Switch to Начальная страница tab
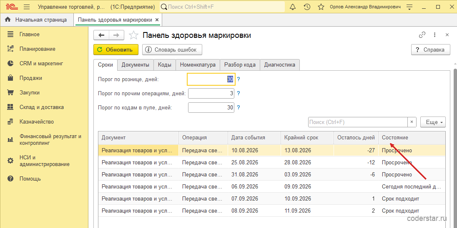 tap(37, 20)
